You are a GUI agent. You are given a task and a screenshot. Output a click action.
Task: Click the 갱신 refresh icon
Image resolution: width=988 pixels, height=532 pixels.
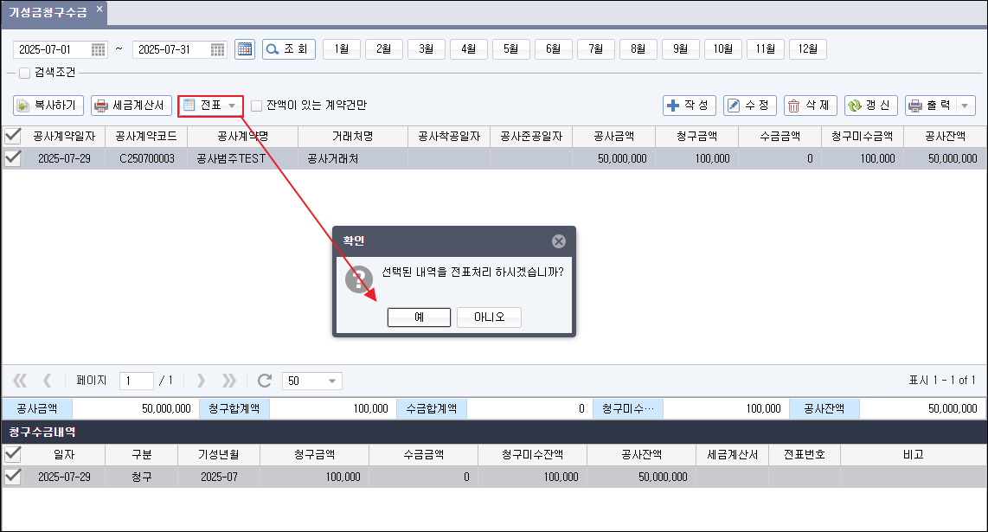point(855,105)
